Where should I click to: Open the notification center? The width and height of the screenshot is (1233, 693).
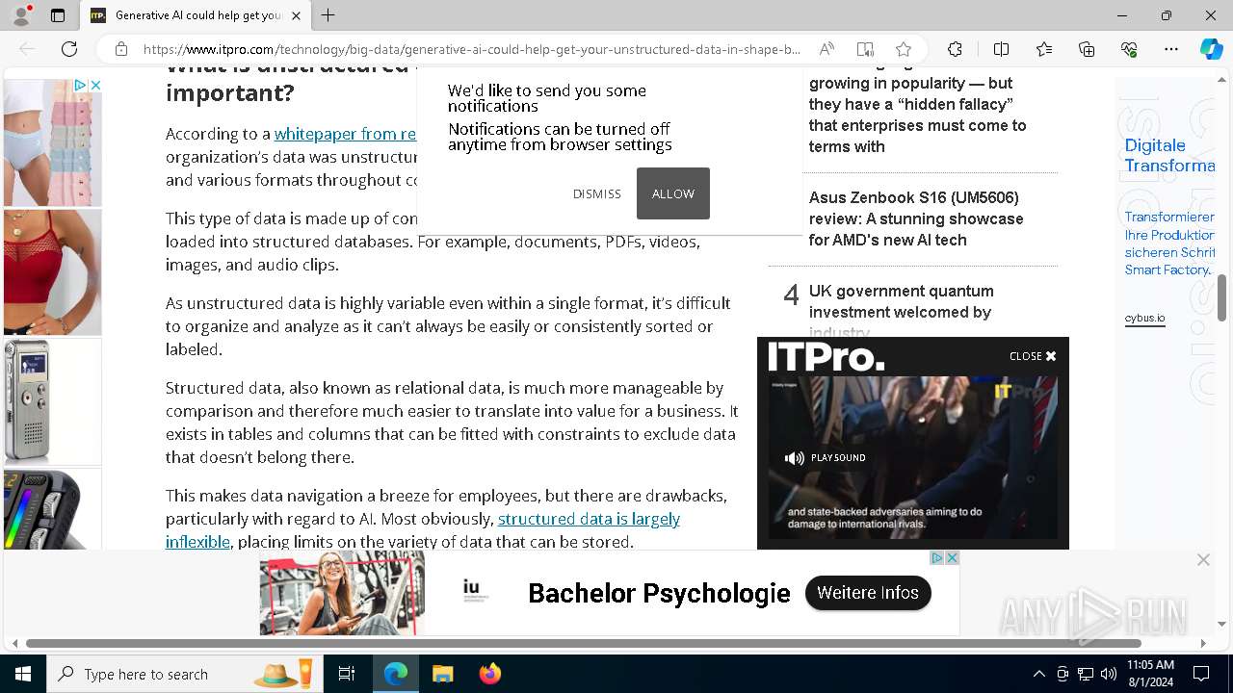(1201, 674)
